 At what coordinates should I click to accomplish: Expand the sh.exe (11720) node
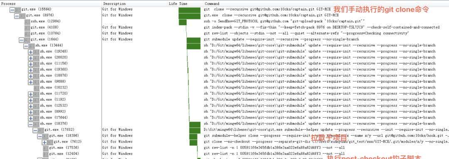pos(31,94)
